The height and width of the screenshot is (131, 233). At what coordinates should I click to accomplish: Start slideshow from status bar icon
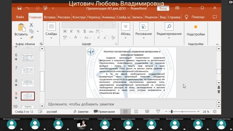158,112
